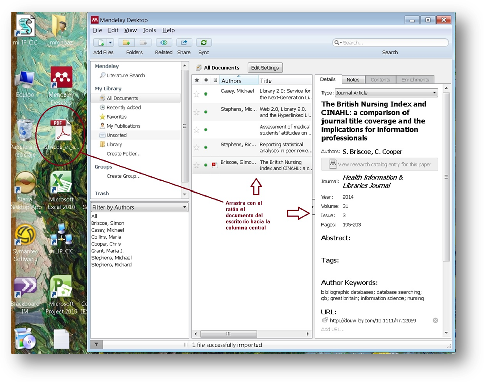
Task: Toggle favorite star for Briscoe, Simon row
Action: pos(196,165)
